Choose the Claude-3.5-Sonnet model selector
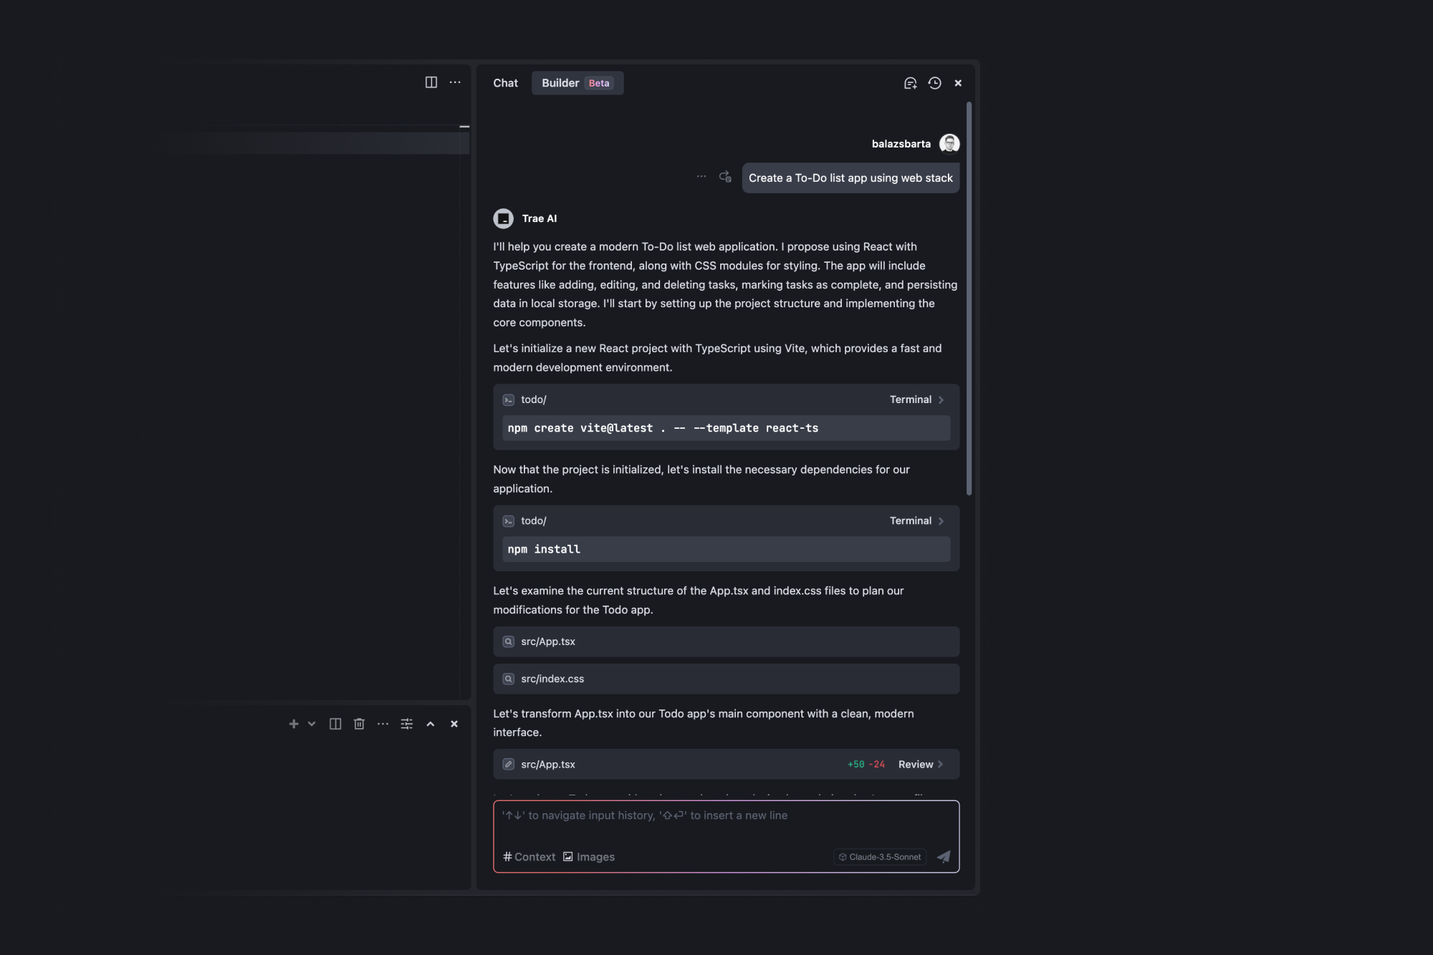The width and height of the screenshot is (1433, 955). pyautogui.click(x=879, y=856)
